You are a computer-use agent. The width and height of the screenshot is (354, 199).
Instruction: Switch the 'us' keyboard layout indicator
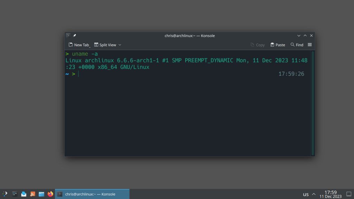306,194
